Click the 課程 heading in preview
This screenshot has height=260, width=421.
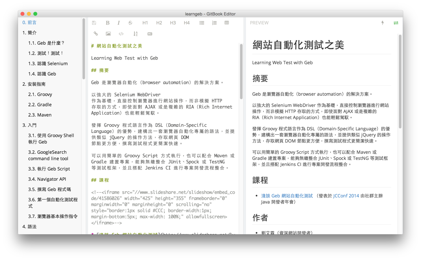click(260, 180)
